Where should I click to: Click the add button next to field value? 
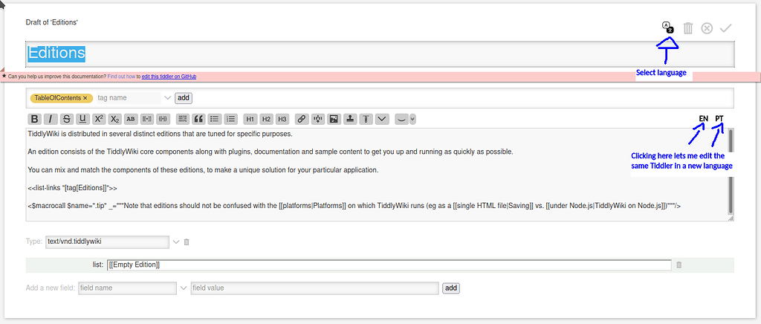pyautogui.click(x=450, y=288)
